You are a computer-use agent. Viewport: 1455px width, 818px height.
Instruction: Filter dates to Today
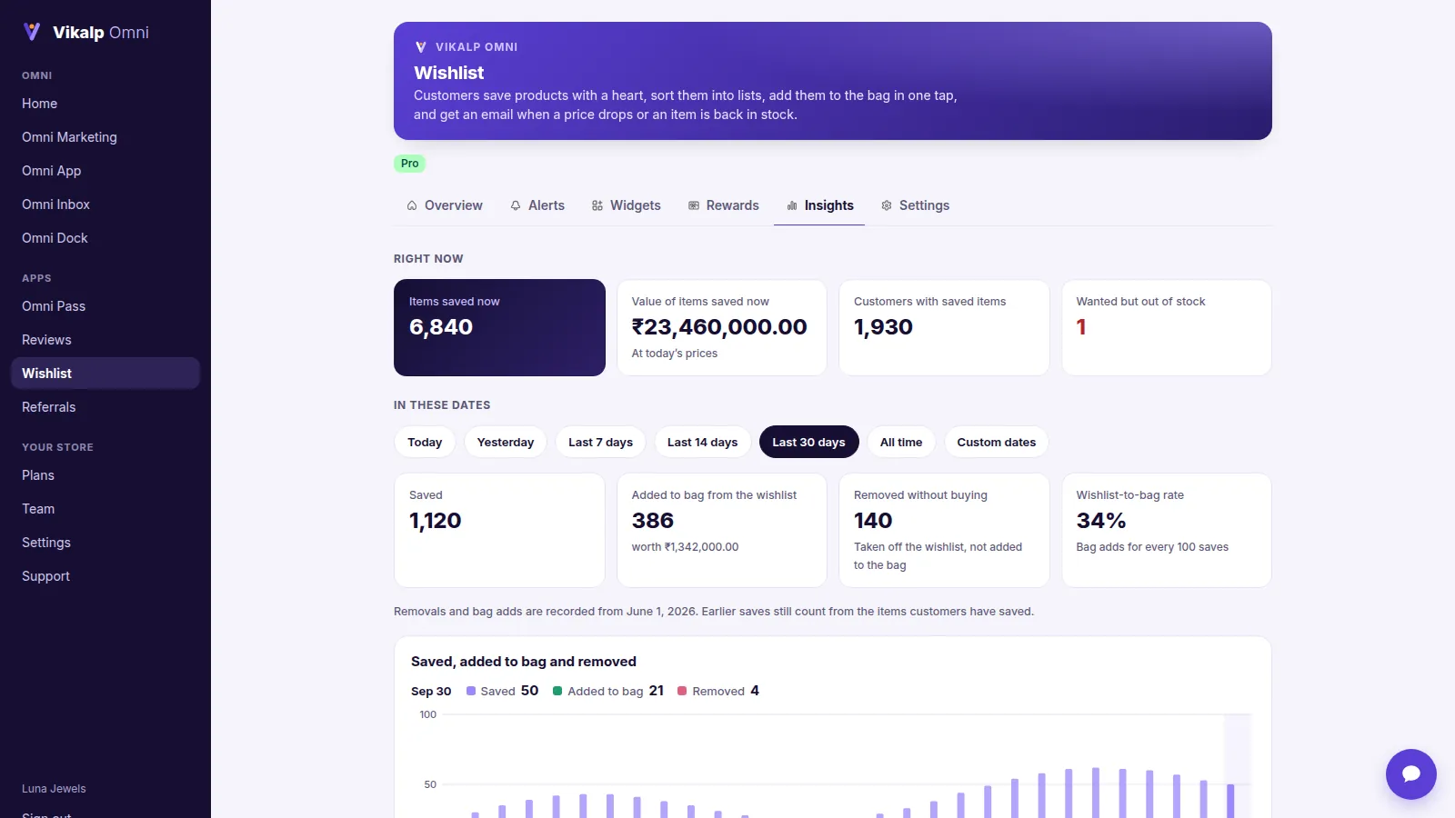pyautogui.click(x=425, y=443)
